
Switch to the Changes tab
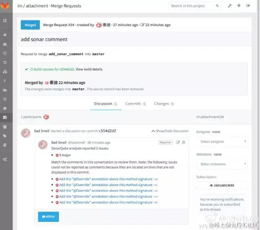tap(164, 104)
